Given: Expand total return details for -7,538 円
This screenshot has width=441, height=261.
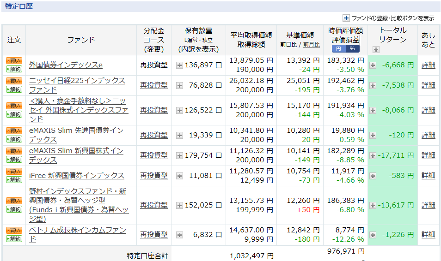Looking at the screenshot, I should 373,86.
